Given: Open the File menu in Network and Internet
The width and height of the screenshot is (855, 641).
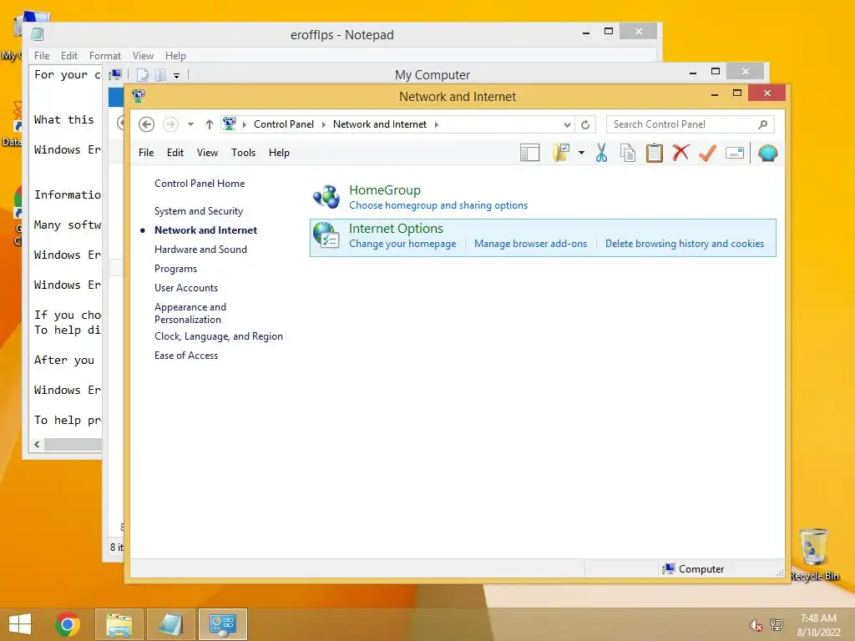Looking at the screenshot, I should [x=146, y=153].
